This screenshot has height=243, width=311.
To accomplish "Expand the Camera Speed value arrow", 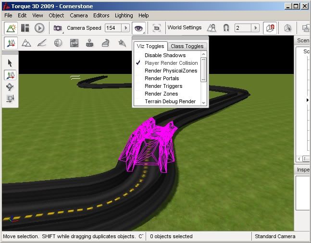I will pyautogui.click(x=125, y=28).
